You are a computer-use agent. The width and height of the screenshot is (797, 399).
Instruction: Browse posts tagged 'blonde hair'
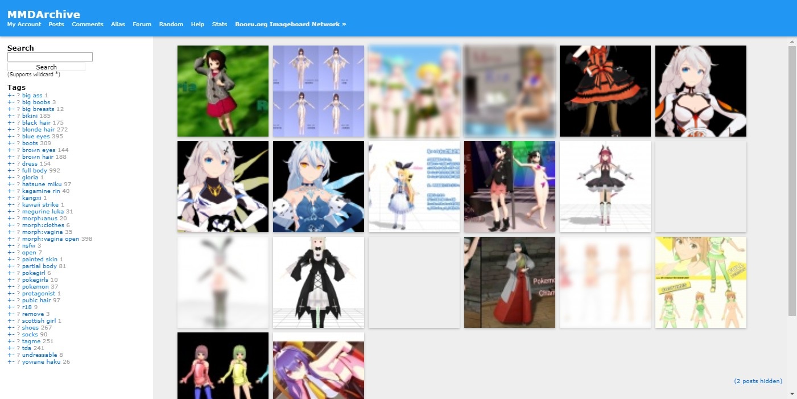click(39, 130)
